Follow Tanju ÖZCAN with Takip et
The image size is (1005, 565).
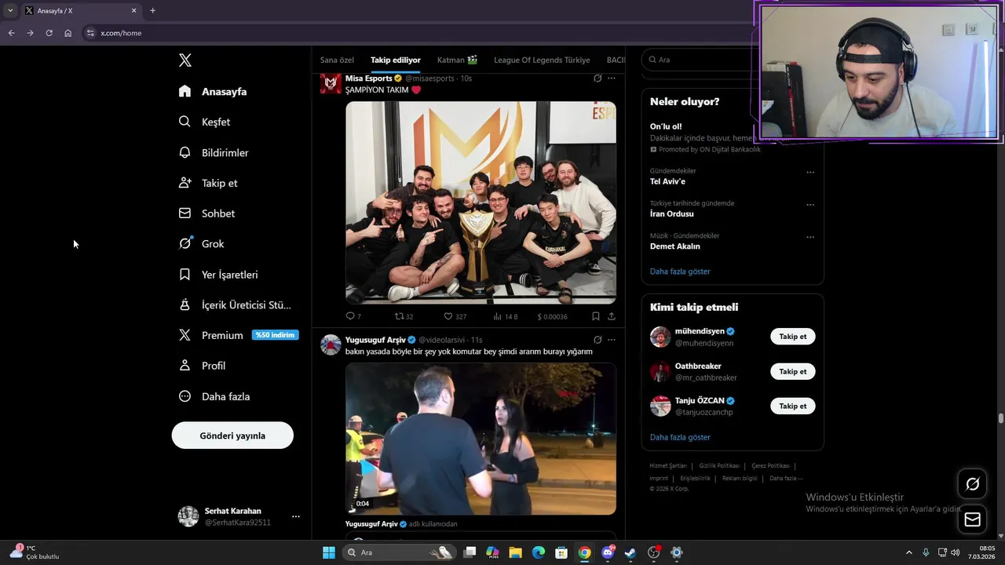(x=793, y=406)
